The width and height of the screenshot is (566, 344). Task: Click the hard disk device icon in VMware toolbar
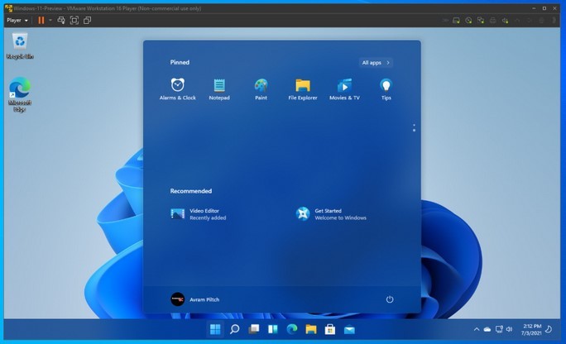click(456, 21)
